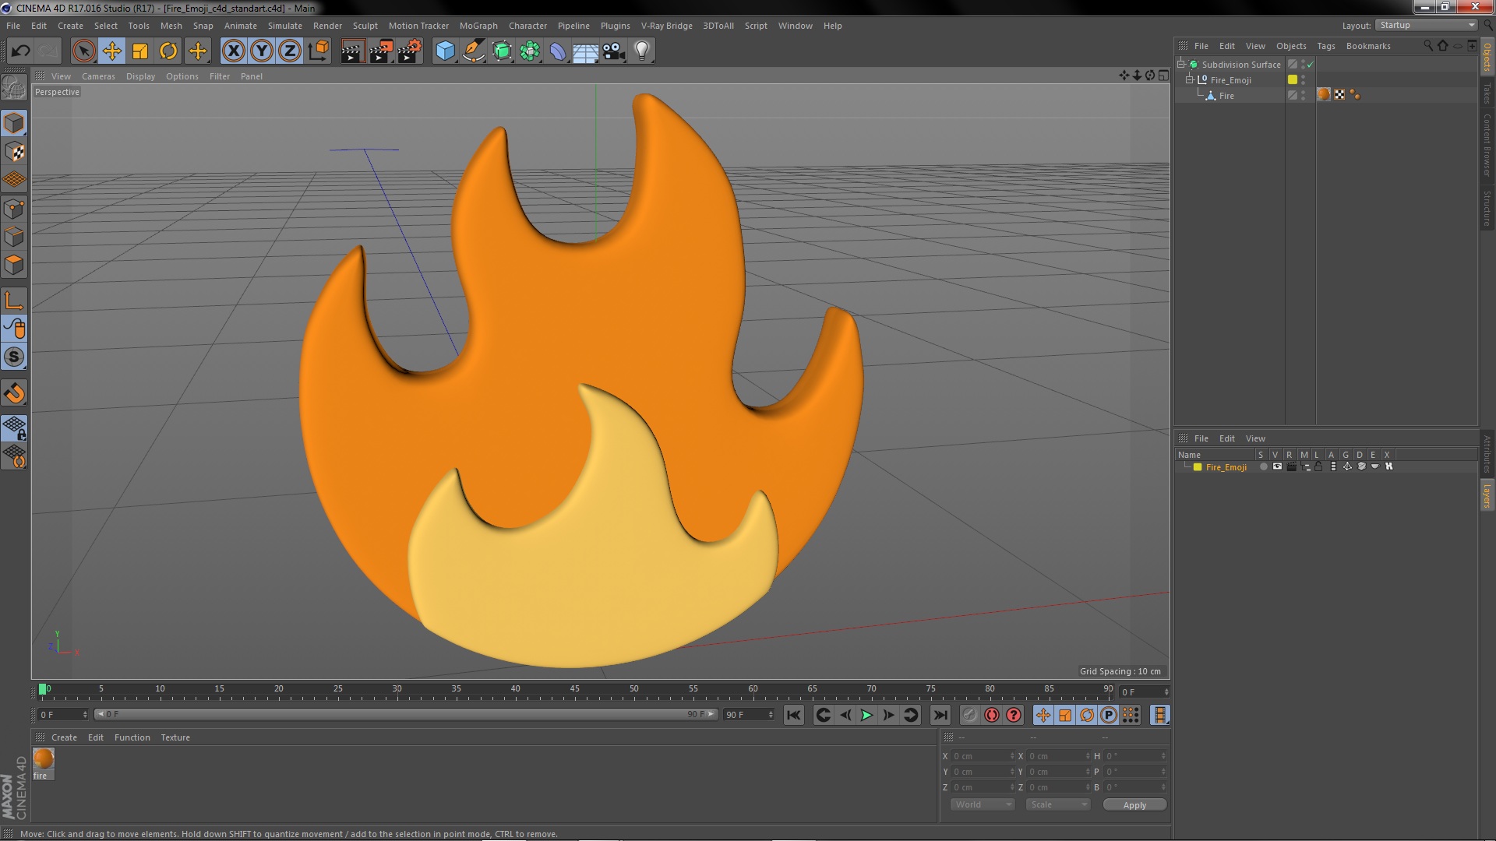1496x841 pixels.
Task: Open Edit Render Settings icon
Action: pos(410,51)
